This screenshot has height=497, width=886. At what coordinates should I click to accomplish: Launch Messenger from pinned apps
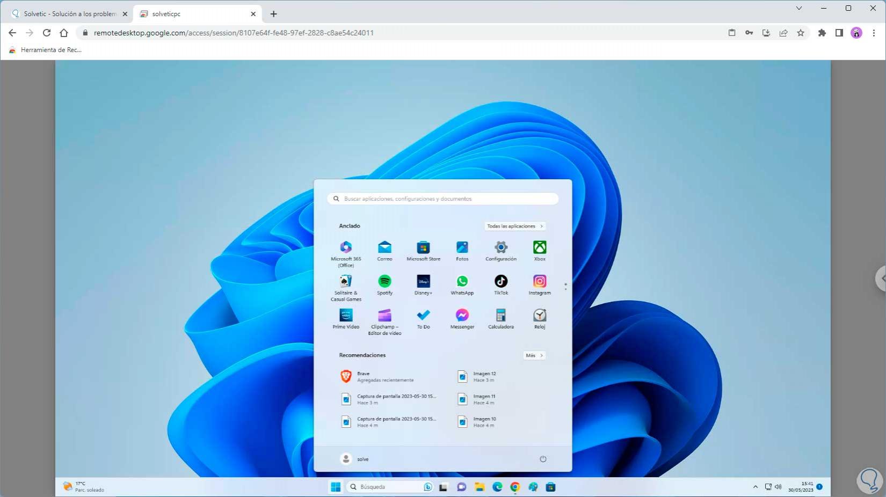point(462,319)
